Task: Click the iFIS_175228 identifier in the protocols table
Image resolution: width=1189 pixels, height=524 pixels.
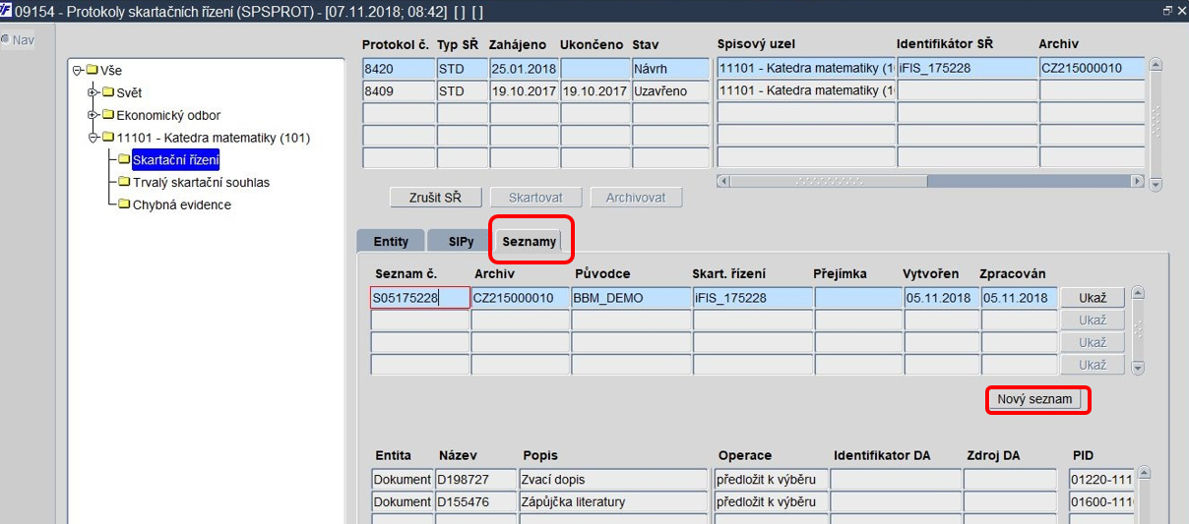Action: tap(967, 69)
